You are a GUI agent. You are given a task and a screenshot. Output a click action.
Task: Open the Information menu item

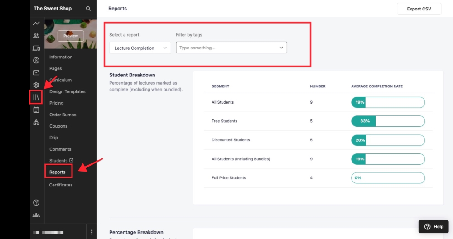61,57
